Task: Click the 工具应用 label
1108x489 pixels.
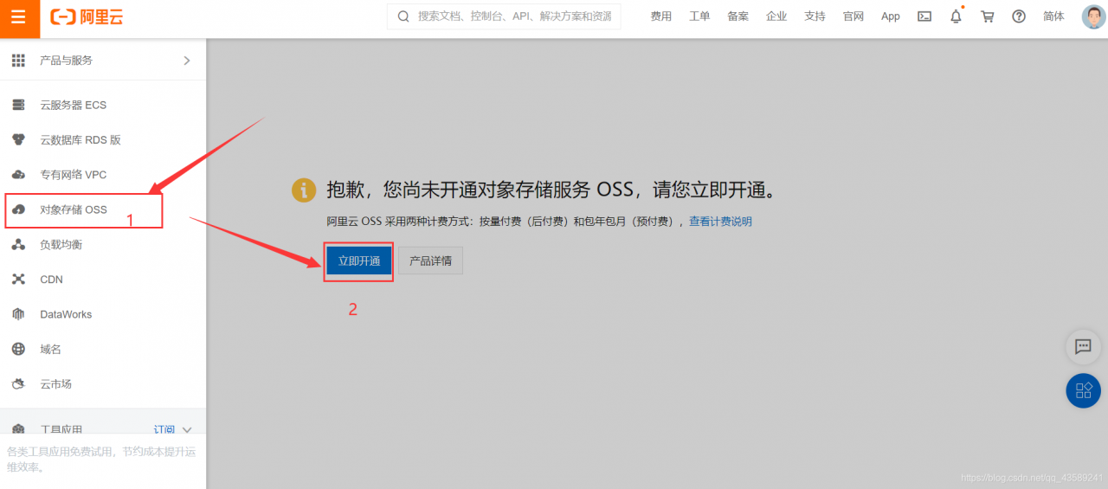Action: tap(61, 430)
